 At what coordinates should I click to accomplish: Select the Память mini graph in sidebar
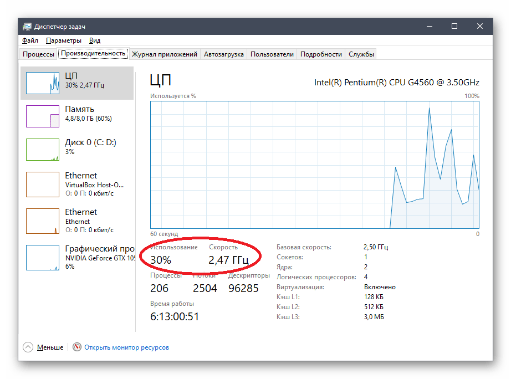pyautogui.click(x=43, y=116)
